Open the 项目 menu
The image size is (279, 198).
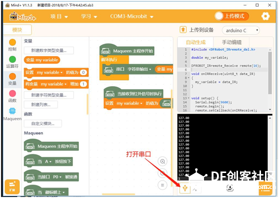(59, 16)
